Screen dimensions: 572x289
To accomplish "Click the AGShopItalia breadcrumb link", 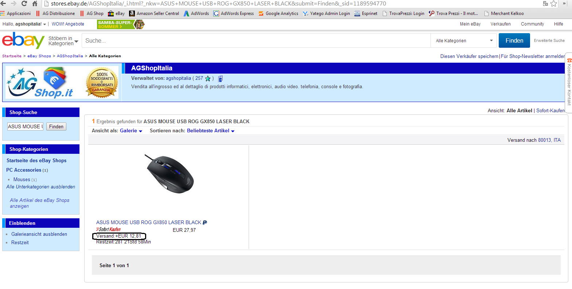I will 70,56.
